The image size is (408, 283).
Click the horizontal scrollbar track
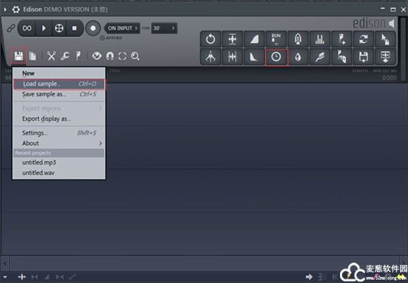pos(204,263)
